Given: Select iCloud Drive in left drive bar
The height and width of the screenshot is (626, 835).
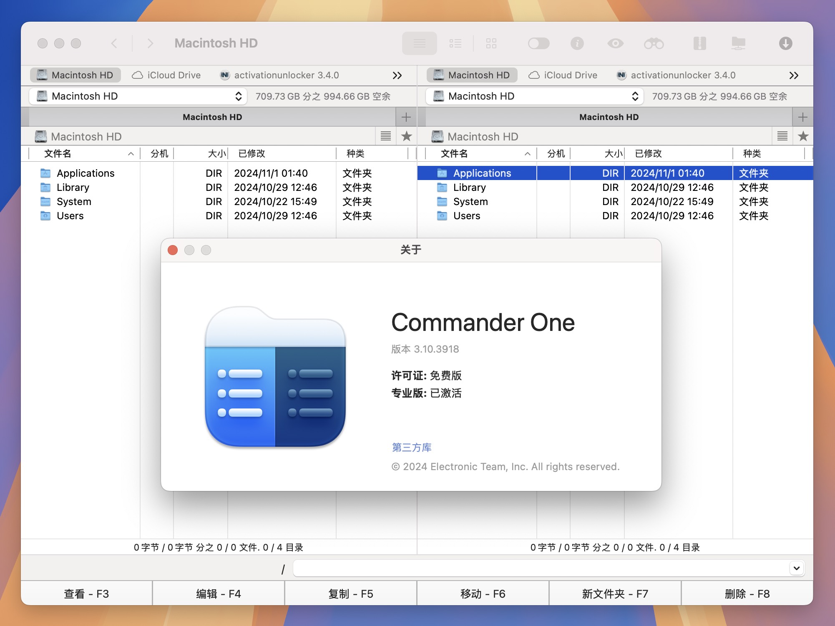Looking at the screenshot, I should 166,75.
